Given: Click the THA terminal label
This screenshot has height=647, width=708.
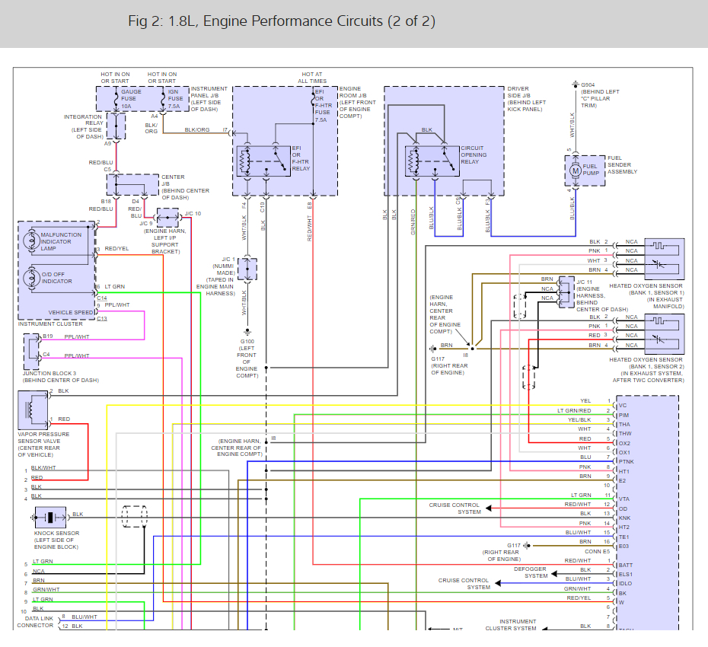Looking at the screenshot, I should point(624,425).
